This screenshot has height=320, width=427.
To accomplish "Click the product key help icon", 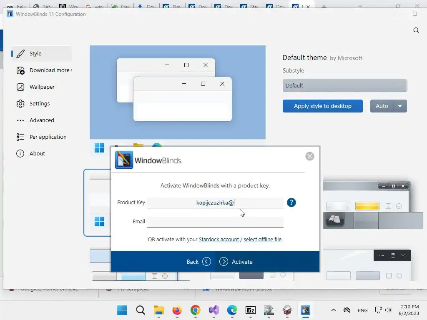I will (x=291, y=202).
